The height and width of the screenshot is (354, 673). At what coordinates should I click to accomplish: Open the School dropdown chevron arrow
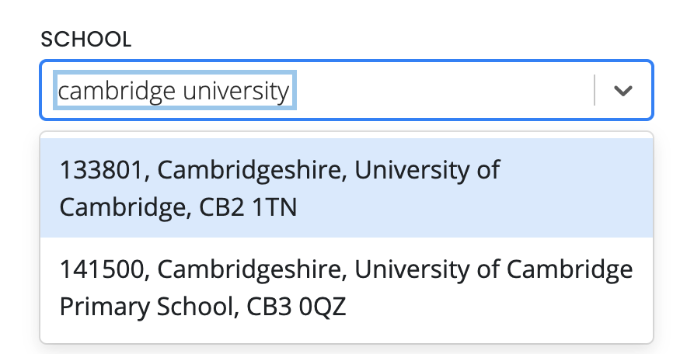[623, 91]
